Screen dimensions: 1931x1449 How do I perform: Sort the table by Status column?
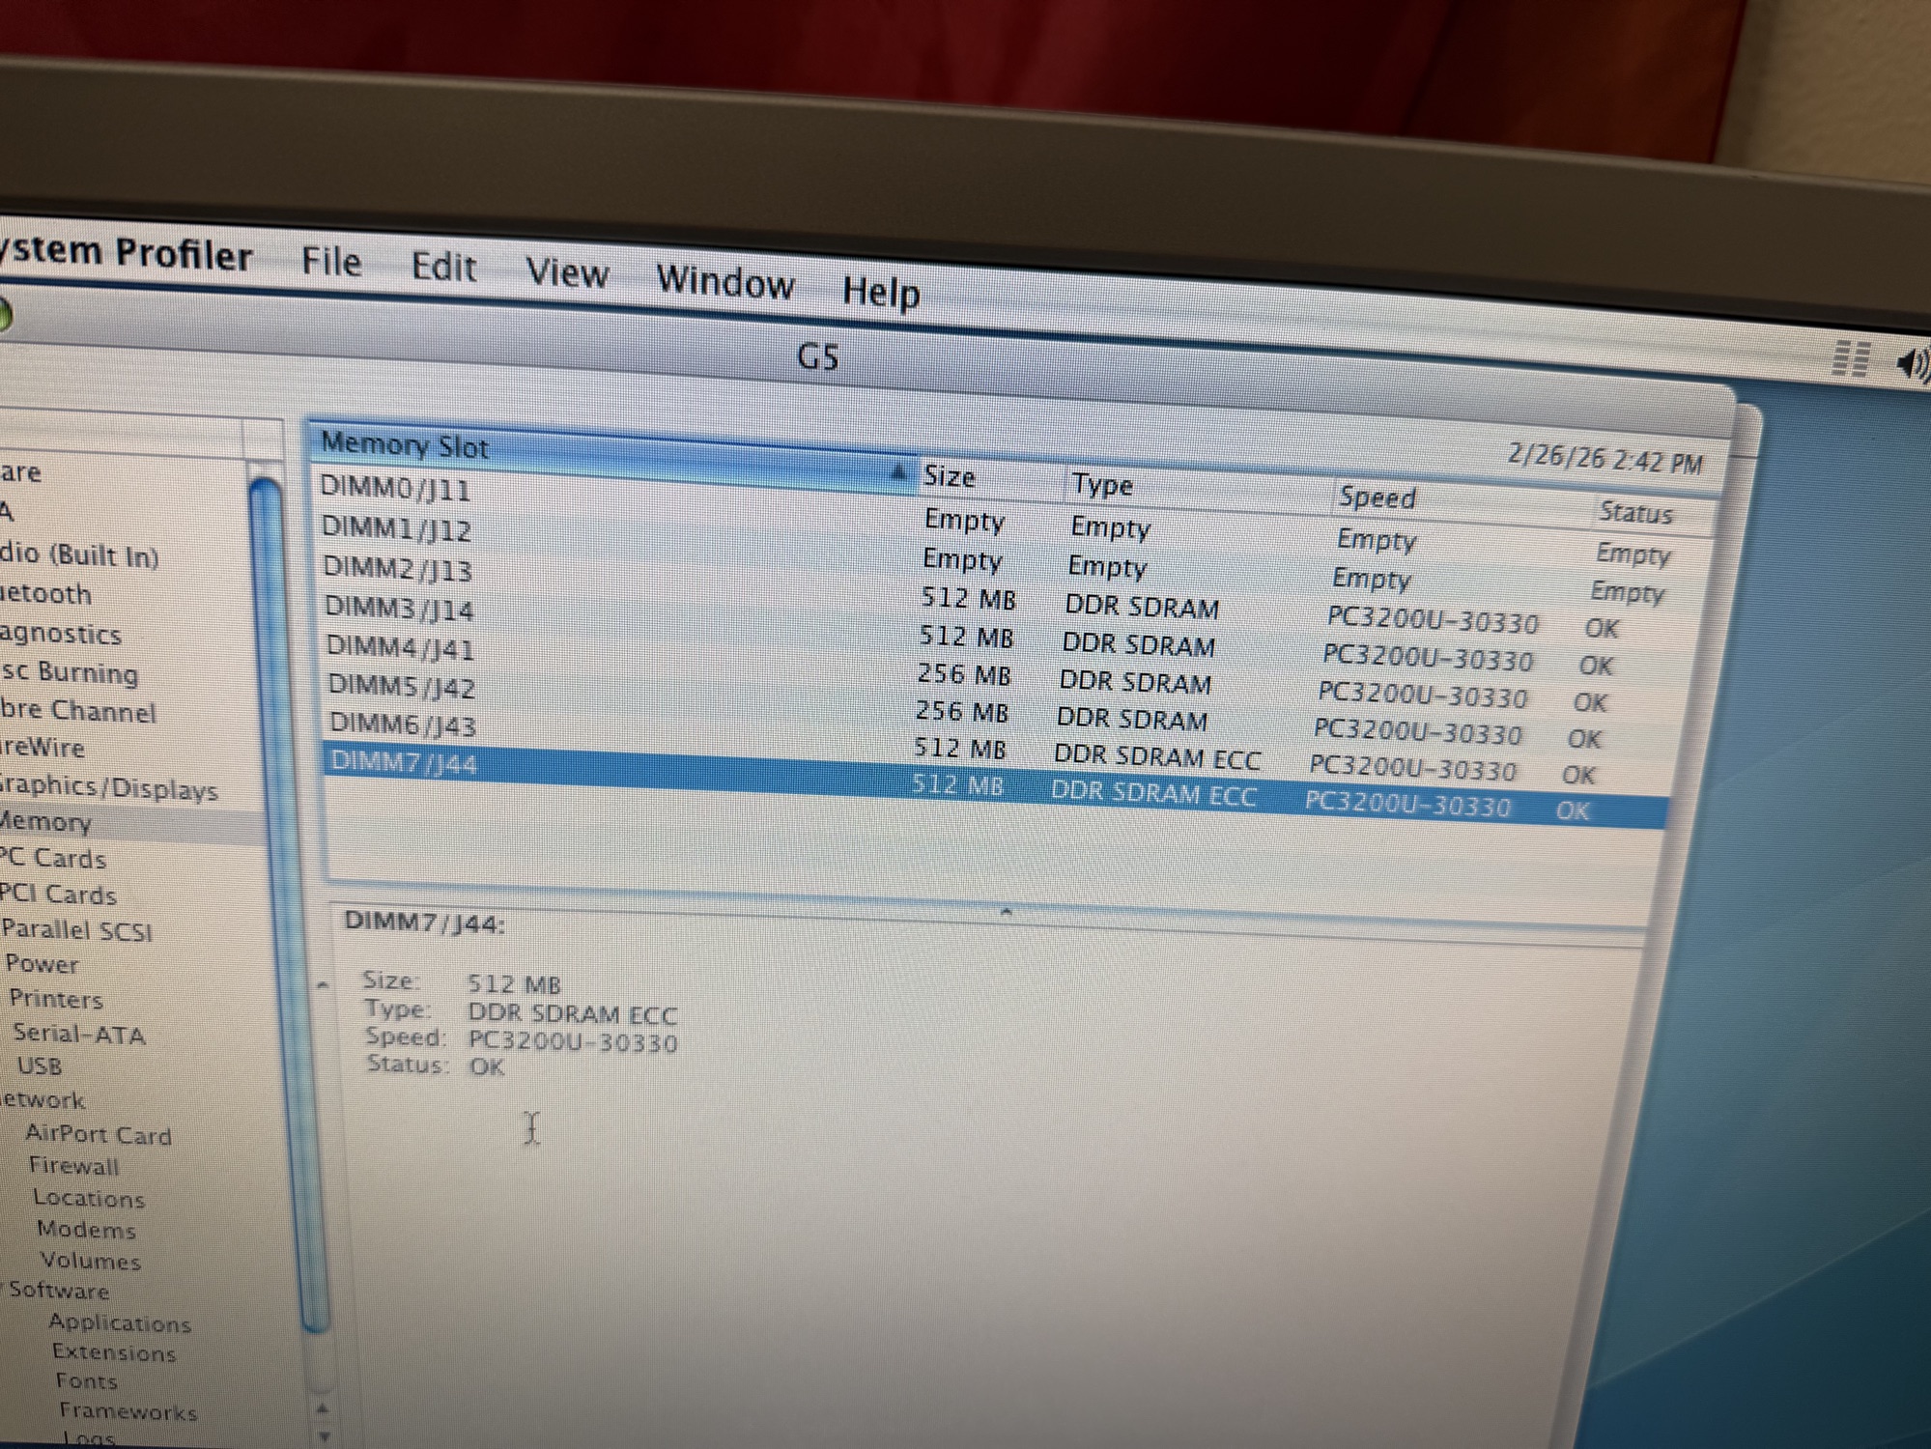point(1634,512)
